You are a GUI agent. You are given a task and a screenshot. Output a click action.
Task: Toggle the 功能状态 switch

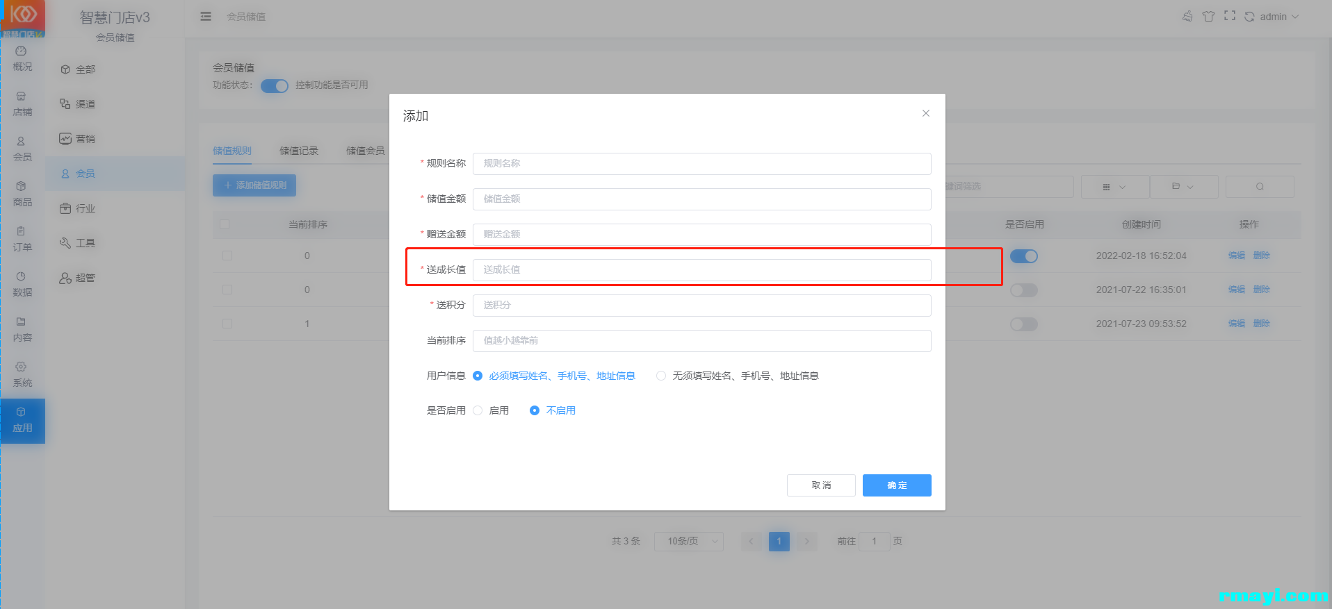(x=275, y=85)
